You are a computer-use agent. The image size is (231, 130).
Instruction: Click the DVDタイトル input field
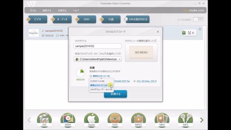click(x=98, y=46)
